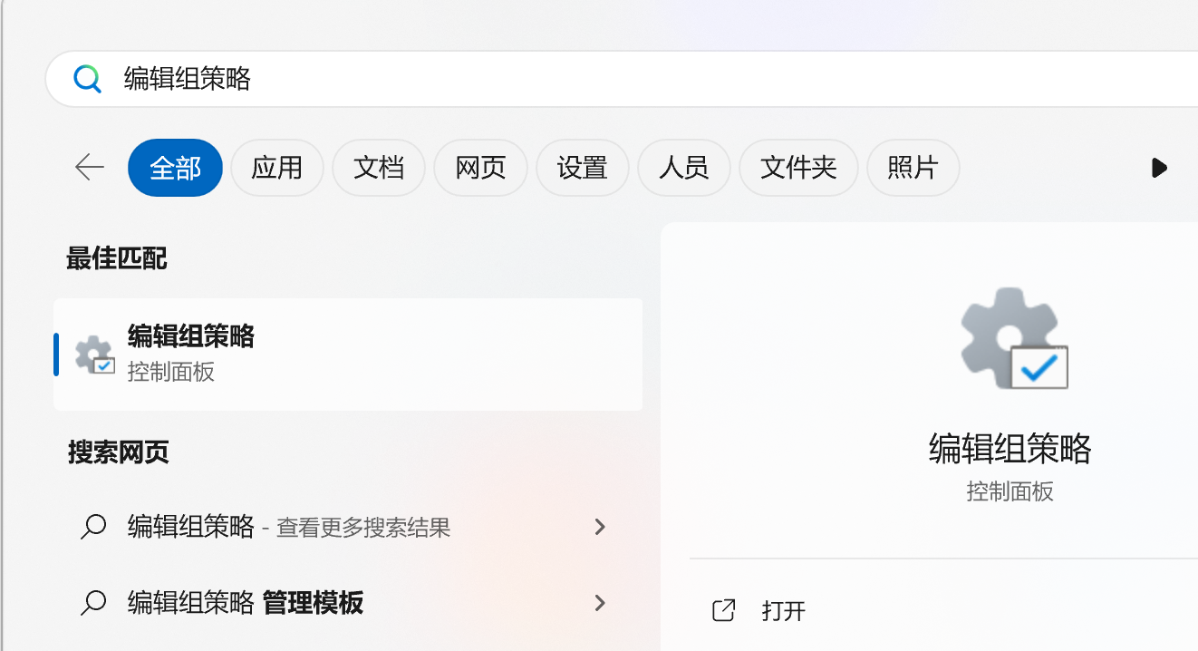The image size is (1198, 651).
Task: Switch to the 设置 filter tab
Action: (582, 168)
